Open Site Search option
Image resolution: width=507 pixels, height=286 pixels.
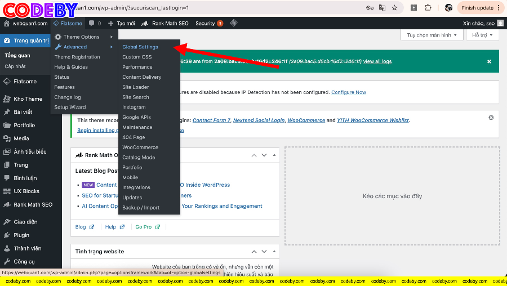click(135, 97)
